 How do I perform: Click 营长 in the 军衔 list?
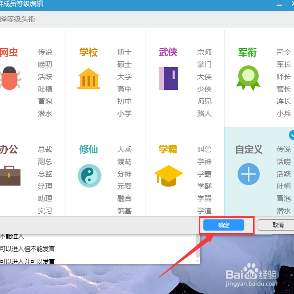(x=284, y=89)
